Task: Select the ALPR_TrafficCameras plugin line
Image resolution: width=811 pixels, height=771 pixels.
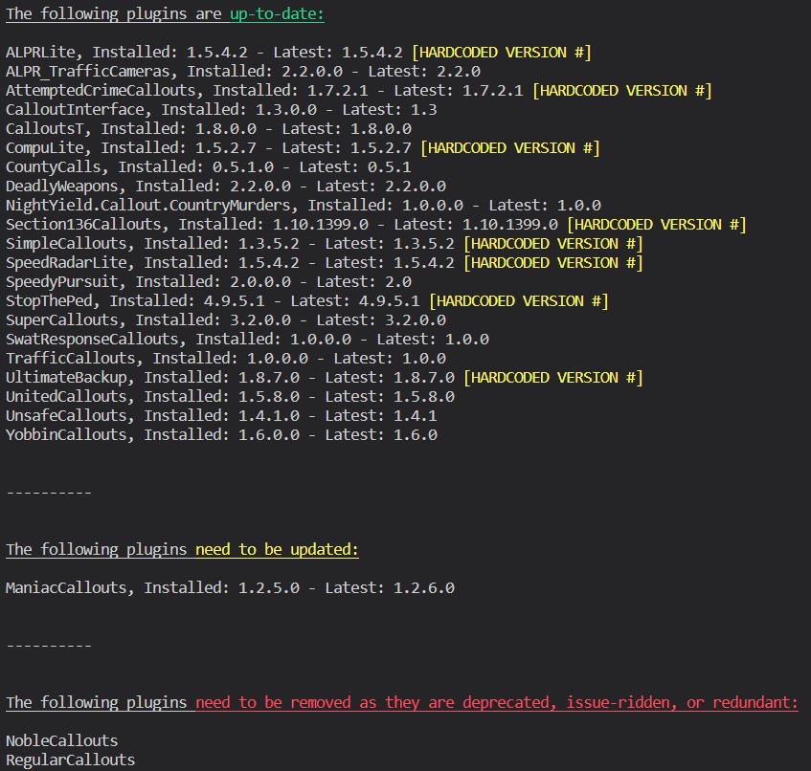Action: [243, 72]
